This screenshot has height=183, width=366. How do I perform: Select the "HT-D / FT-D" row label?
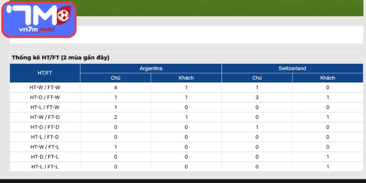[x=45, y=127]
